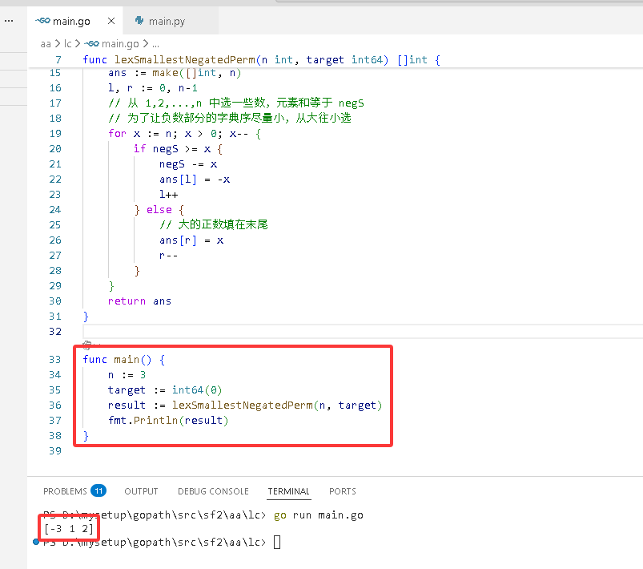Click the Go file icon on main.go tab
Viewport: 643px width, 569px height.
(x=42, y=21)
